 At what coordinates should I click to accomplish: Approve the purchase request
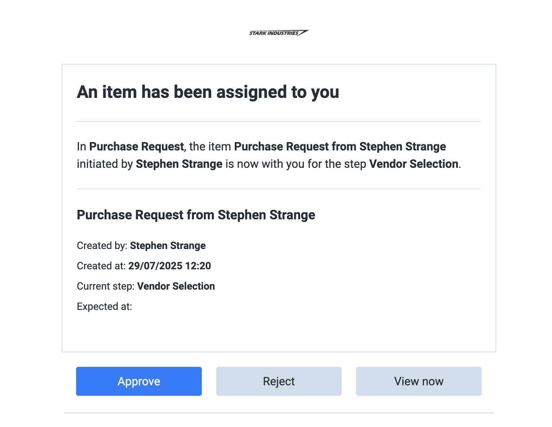point(139,381)
